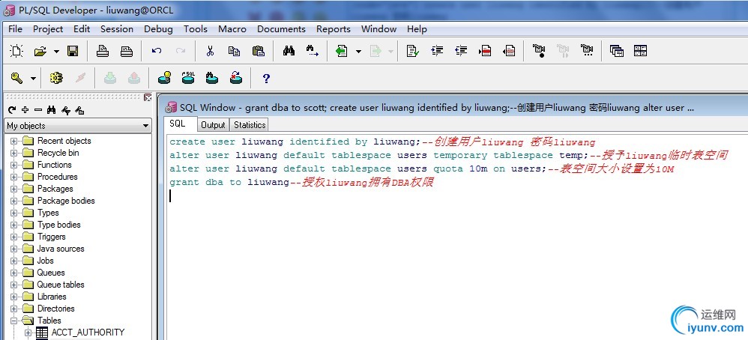Screen dimensions: 748x340
Task: Open the Reports menu
Action: tap(334, 29)
